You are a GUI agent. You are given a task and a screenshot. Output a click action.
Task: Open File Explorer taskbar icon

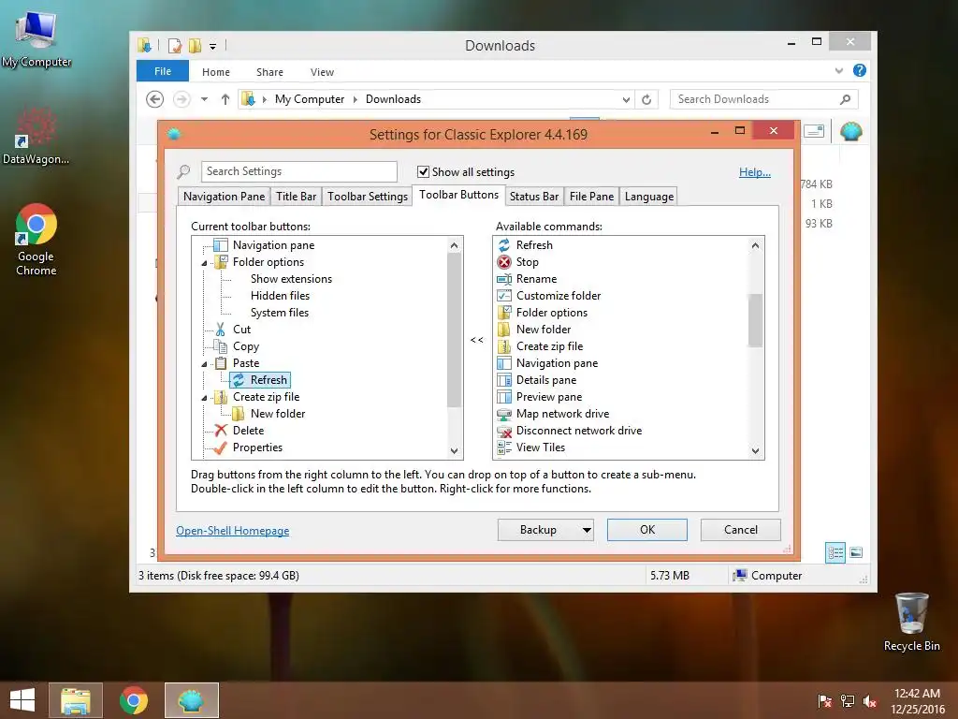[76, 700]
